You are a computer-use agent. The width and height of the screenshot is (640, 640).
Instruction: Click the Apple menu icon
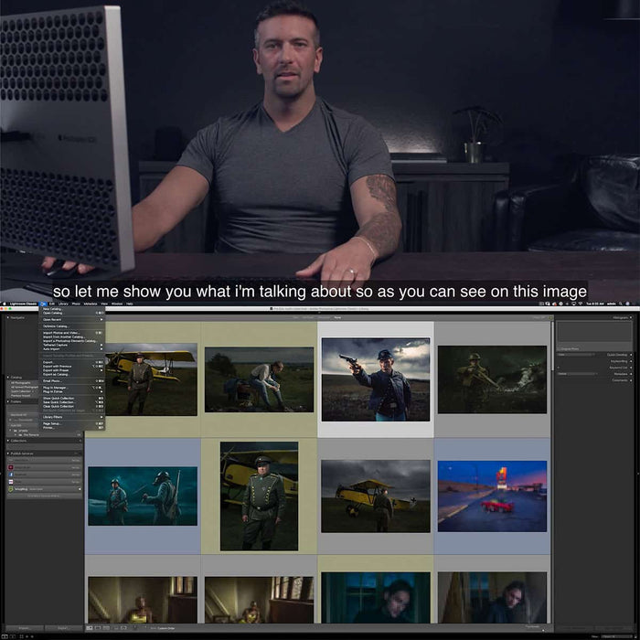[x=5, y=304]
